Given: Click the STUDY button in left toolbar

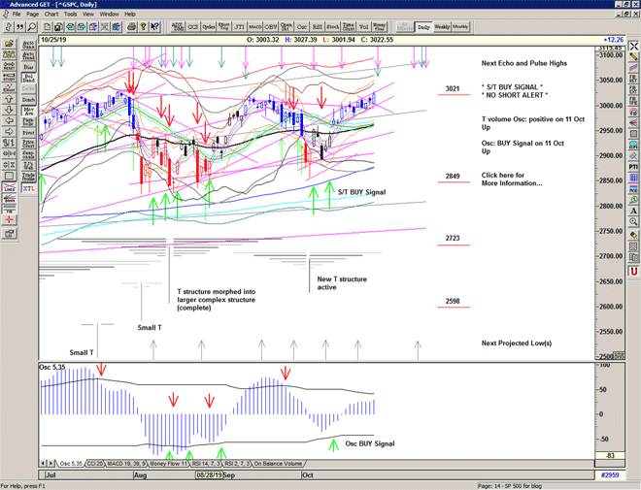Looking at the screenshot, I should click(x=9, y=77).
